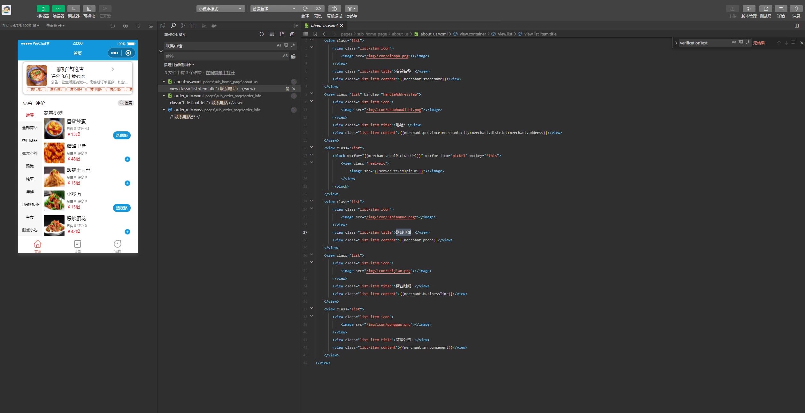The height and width of the screenshot is (413, 805).
Task: Open the 小程序模式 dropdown
Action: 220,9
